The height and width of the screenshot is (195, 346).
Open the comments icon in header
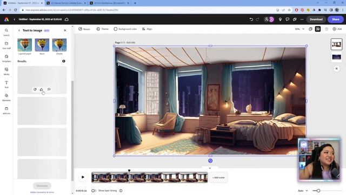pyautogui.click(x=287, y=19)
